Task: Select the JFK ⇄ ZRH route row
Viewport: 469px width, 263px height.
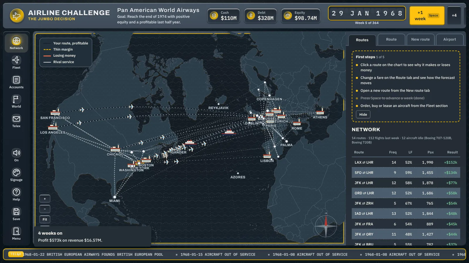Action: point(406,203)
